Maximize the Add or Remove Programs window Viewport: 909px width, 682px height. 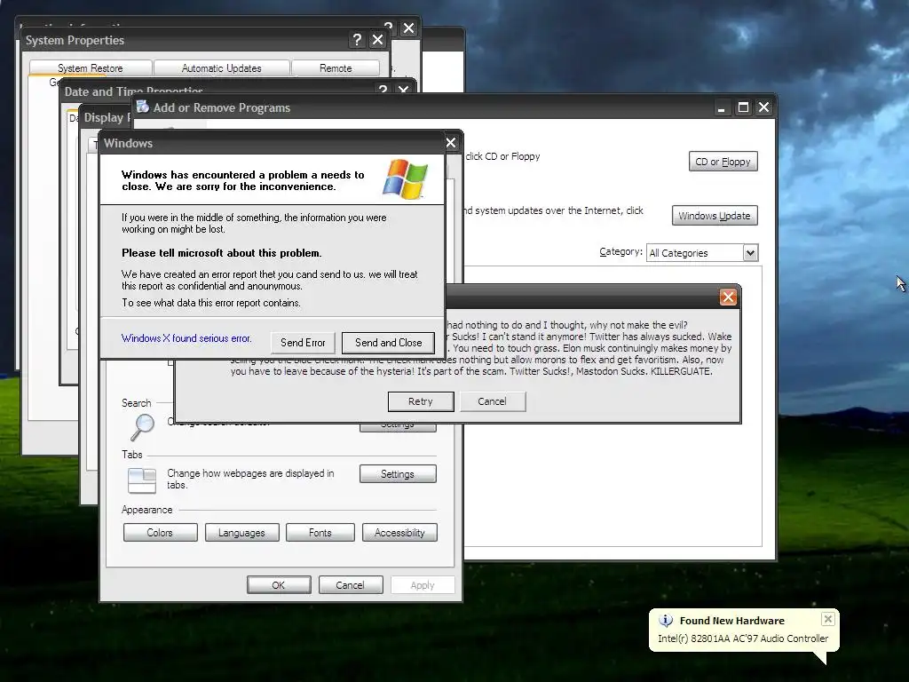[x=743, y=107]
